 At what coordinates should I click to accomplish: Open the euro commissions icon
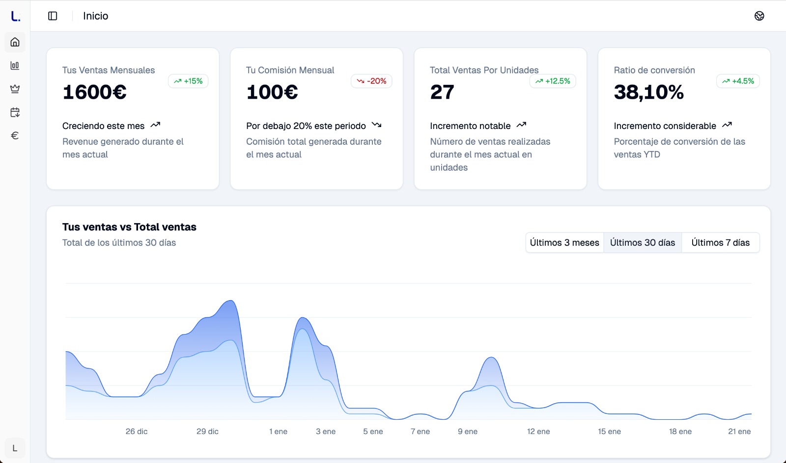pyautogui.click(x=15, y=135)
